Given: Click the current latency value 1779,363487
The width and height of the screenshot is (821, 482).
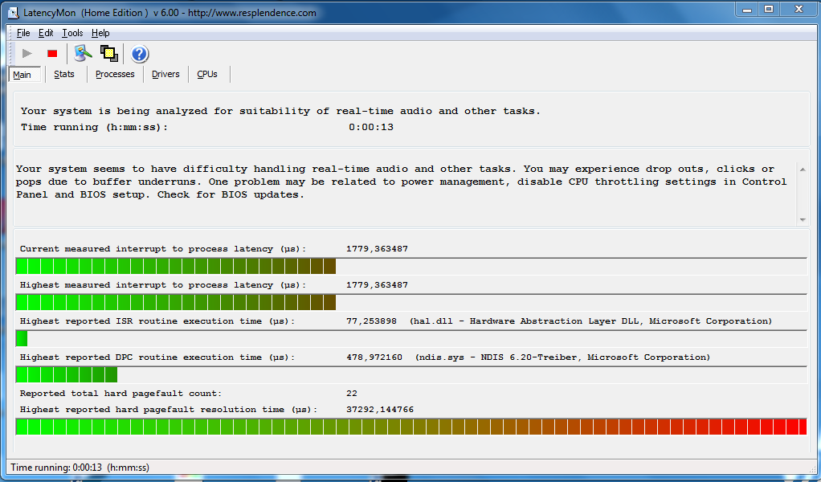Looking at the screenshot, I should pos(377,248).
